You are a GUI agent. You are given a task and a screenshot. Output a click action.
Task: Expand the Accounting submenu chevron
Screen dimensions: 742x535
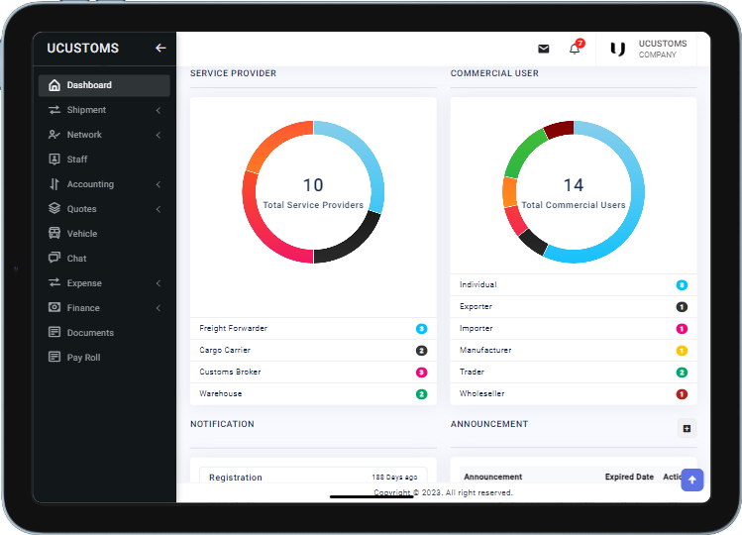coord(159,184)
